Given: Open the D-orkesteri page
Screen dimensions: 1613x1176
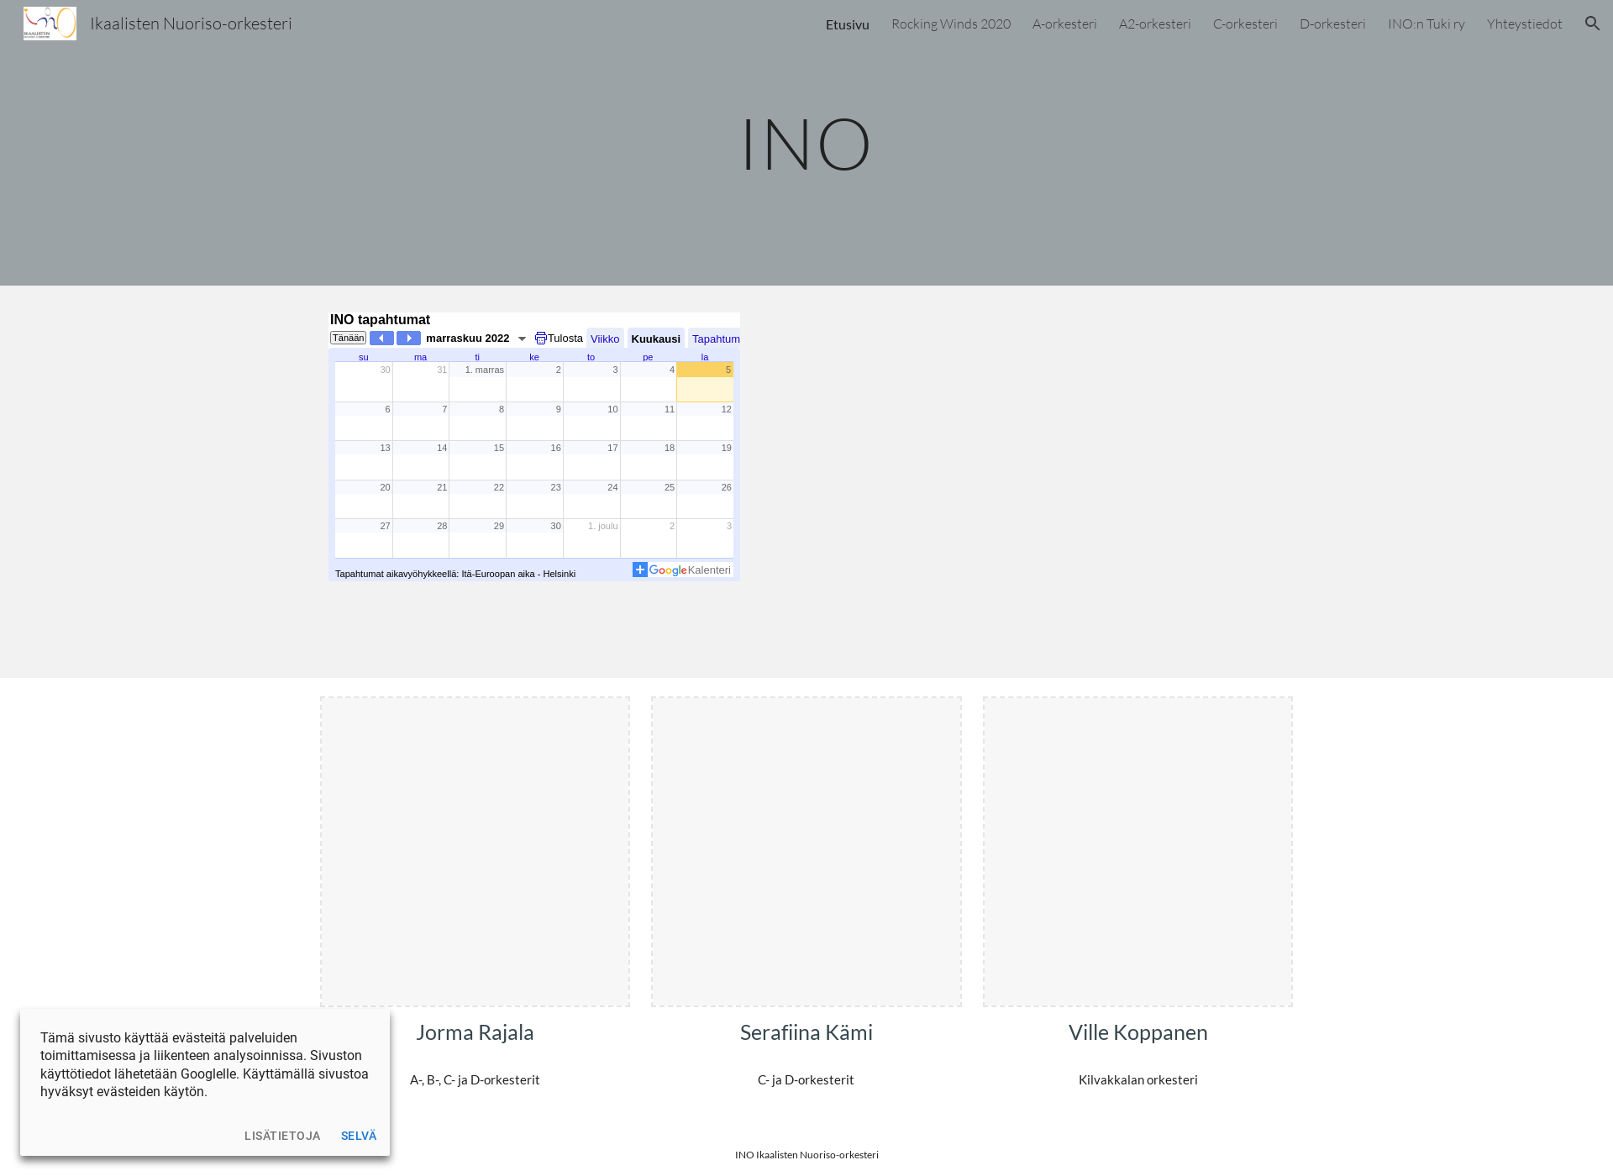Looking at the screenshot, I should (1332, 24).
